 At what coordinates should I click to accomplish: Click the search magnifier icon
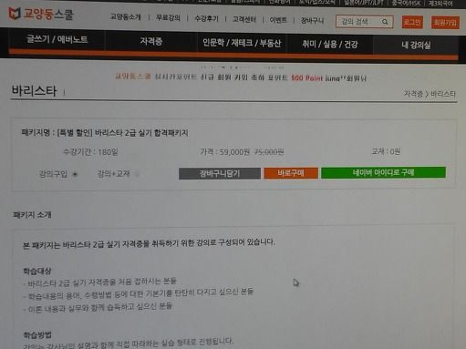tap(385, 22)
